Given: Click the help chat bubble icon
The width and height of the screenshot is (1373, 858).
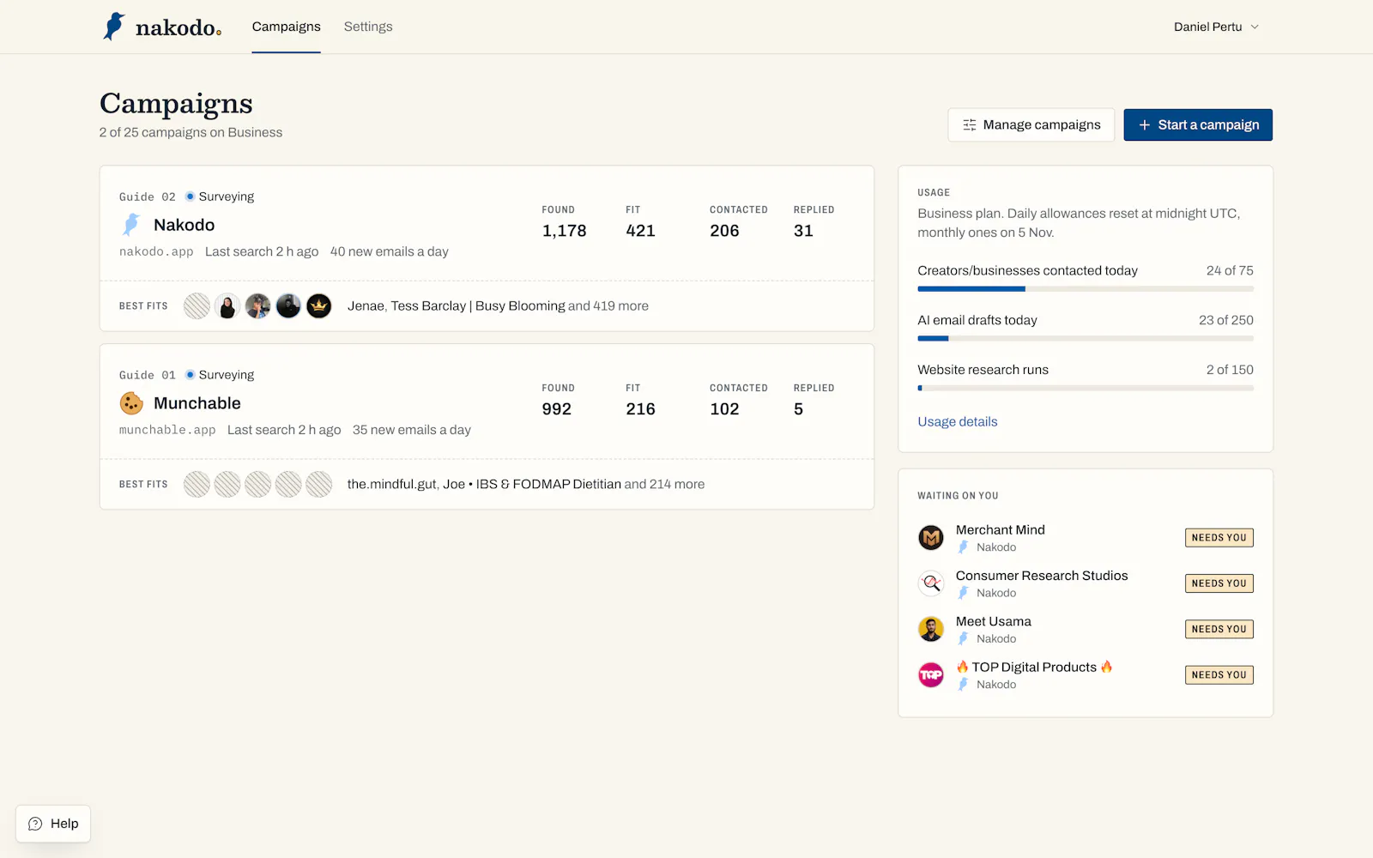Looking at the screenshot, I should coord(35,824).
